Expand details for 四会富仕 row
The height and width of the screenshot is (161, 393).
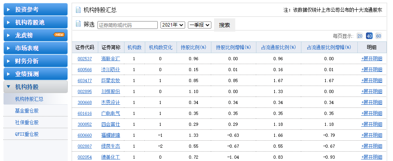372,124
